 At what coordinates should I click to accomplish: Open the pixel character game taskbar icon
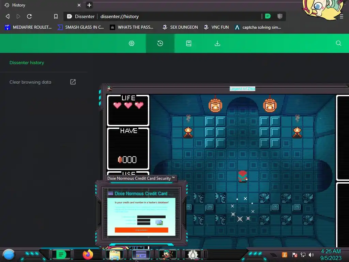[167, 254]
